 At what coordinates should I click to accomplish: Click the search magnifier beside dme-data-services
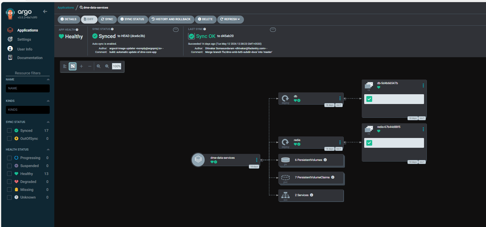(x=81, y=7)
